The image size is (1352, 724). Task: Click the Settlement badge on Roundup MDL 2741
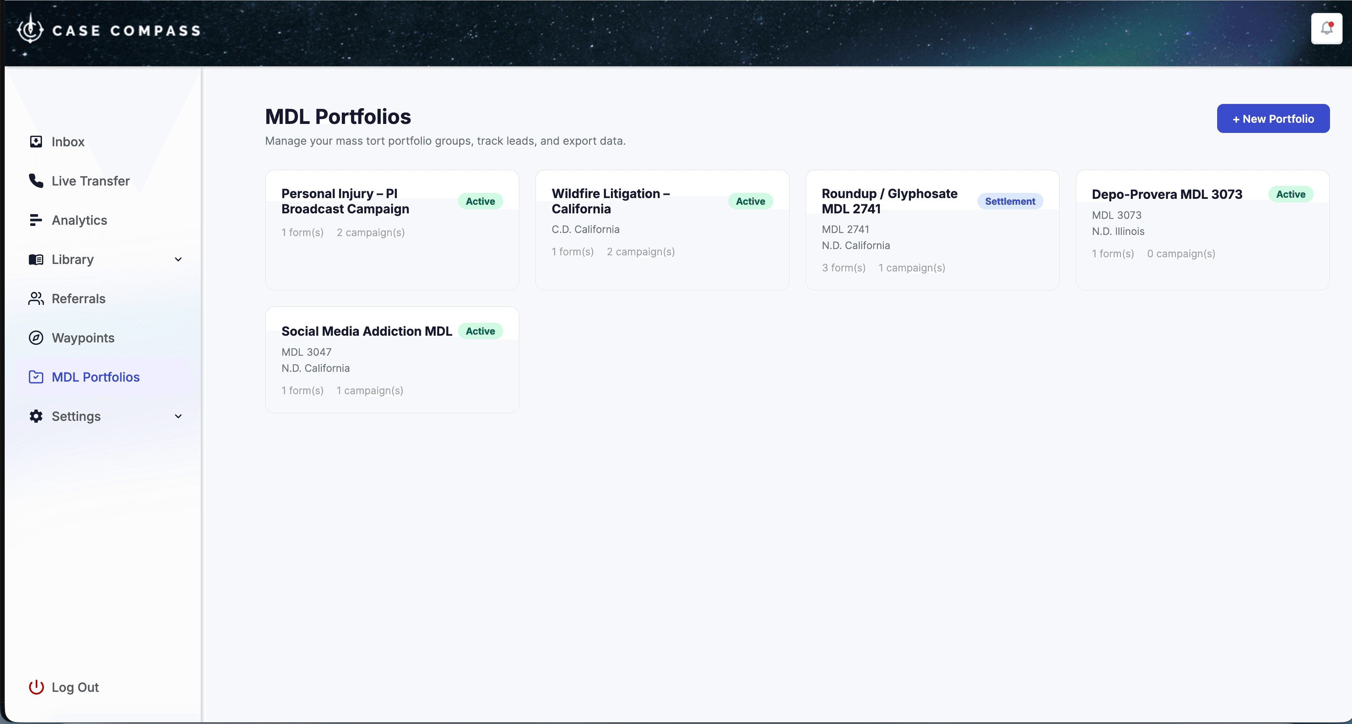click(1010, 201)
